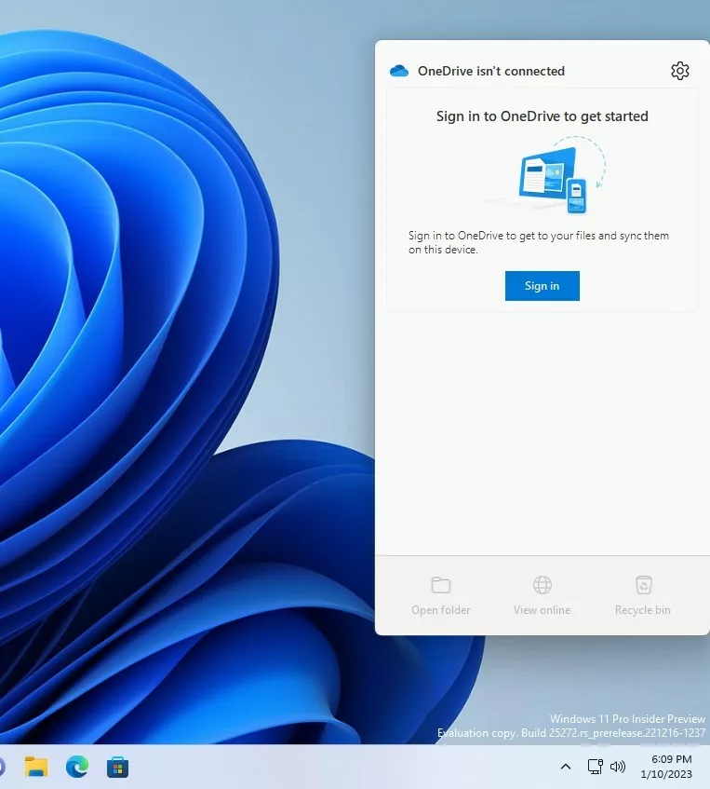
Task: Launch Microsoft Edge from the taskbar
Action: pos(77,767)
